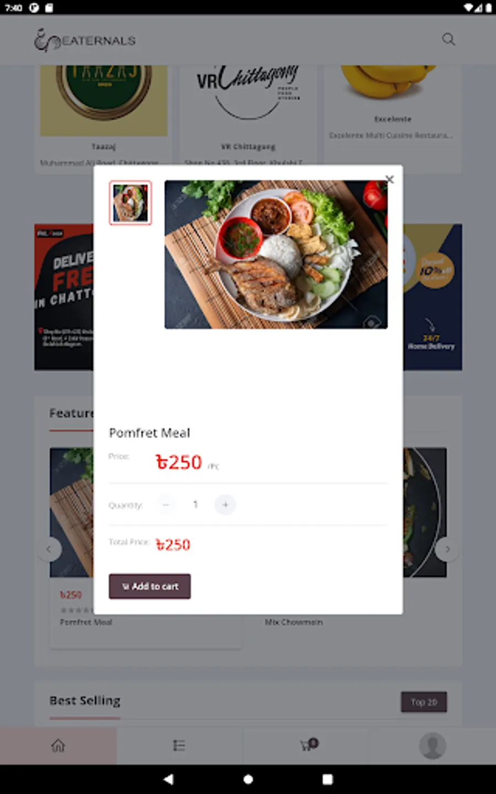Go to Home tab in bottom bar

click(58, 745)
